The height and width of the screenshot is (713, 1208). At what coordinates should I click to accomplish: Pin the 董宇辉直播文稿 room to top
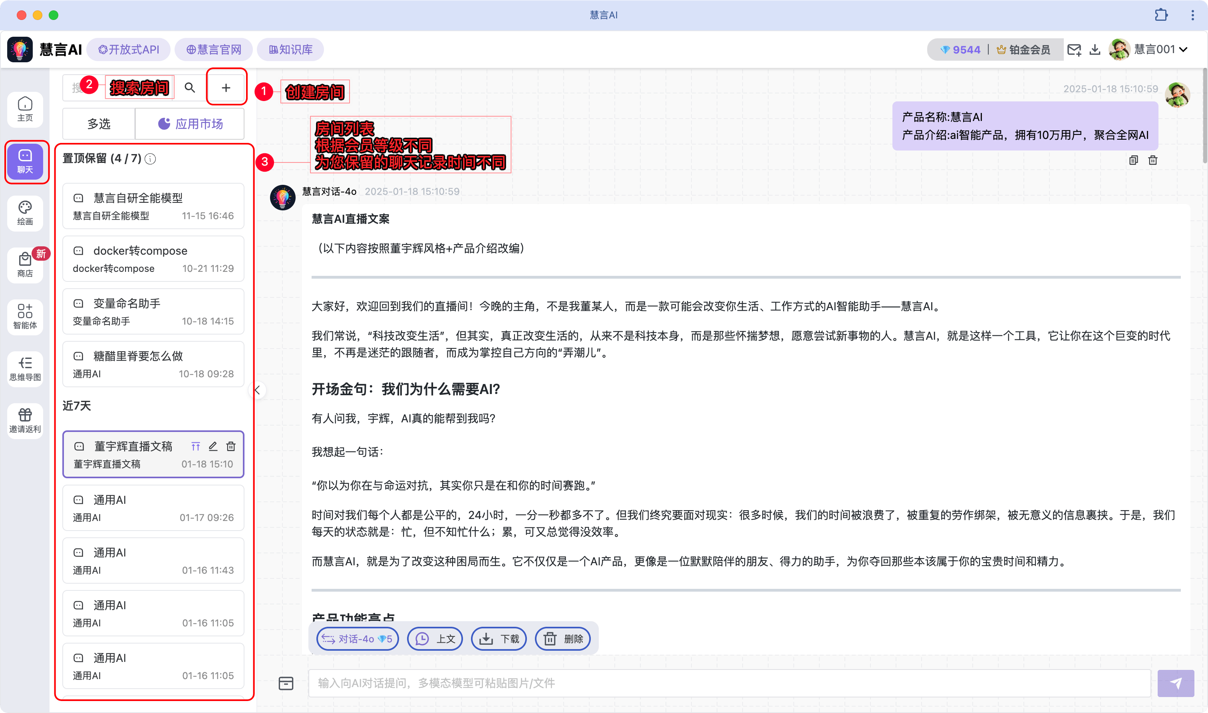click(x=195, y=446)
